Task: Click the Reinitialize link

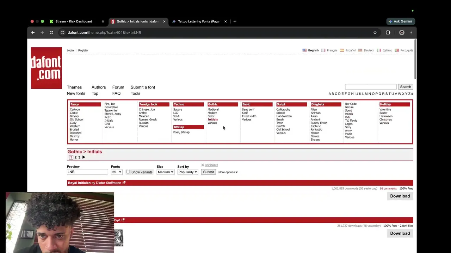Action: [x=211, y=165]
